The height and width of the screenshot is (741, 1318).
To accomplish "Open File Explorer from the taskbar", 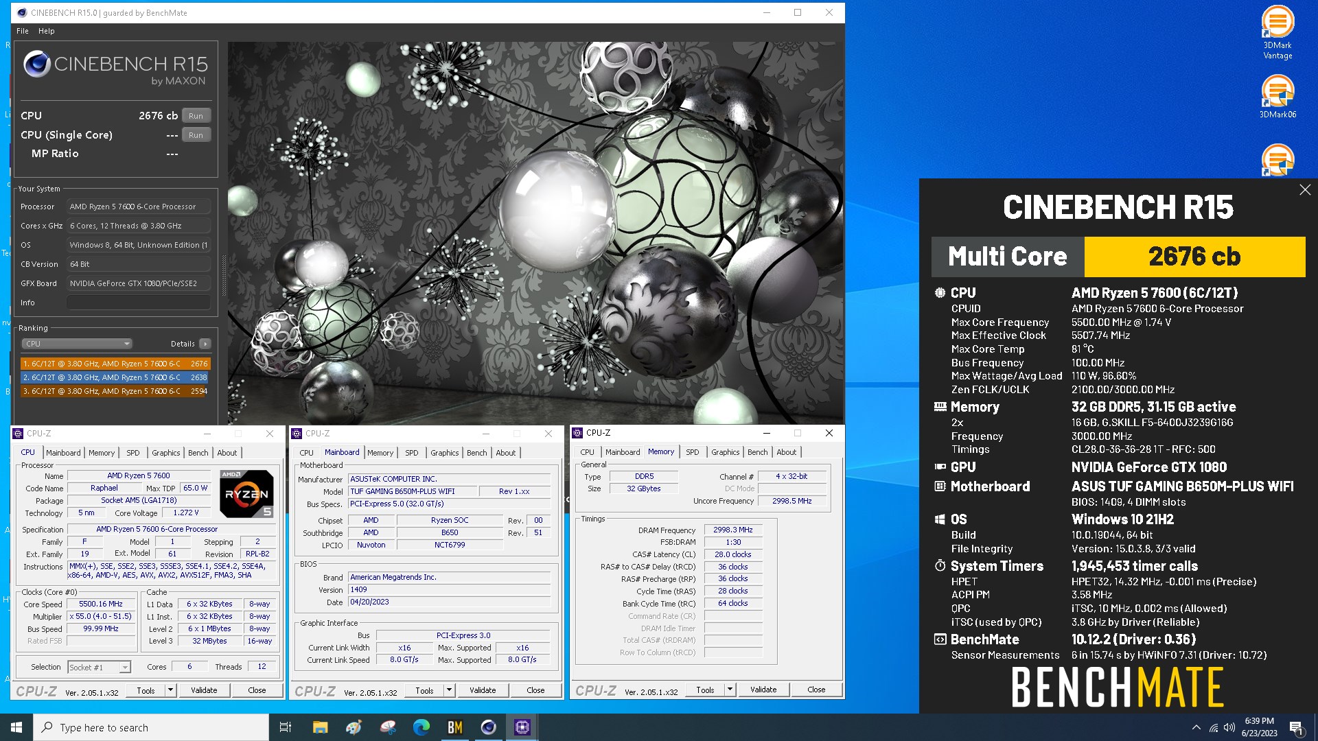I will 320,727.
